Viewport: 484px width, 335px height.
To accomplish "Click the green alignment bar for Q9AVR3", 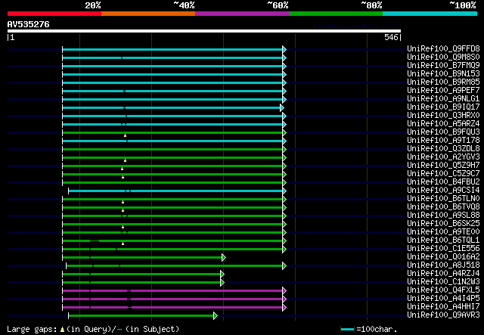I will [141, 316].
